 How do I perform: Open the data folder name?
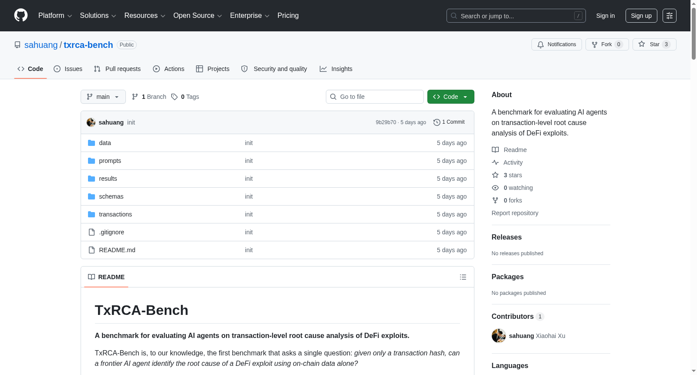click(x=105, y=143)
